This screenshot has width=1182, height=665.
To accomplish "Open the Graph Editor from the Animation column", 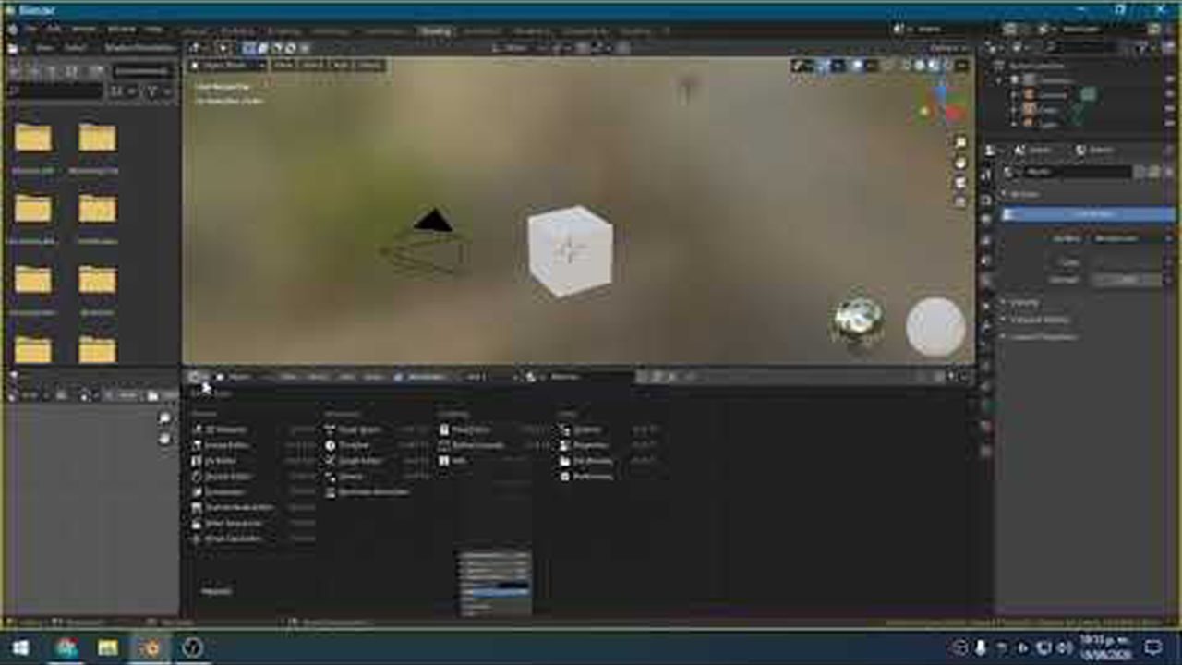I will (360, 460).
